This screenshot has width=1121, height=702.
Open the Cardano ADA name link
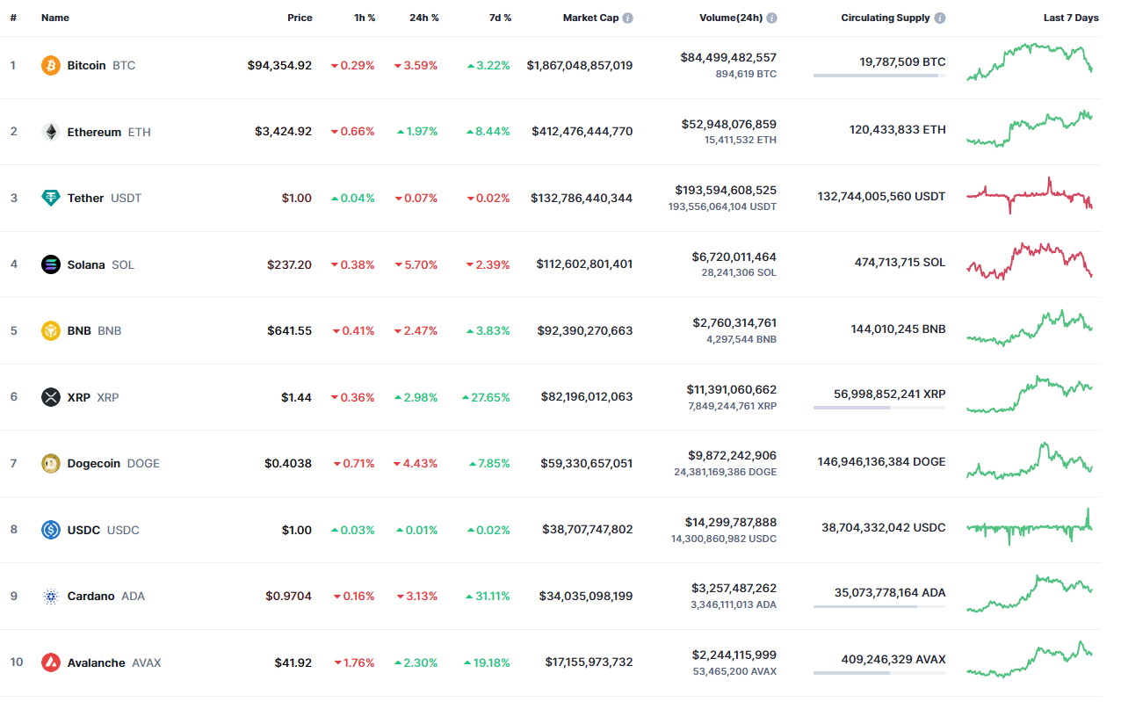[105, 596]
